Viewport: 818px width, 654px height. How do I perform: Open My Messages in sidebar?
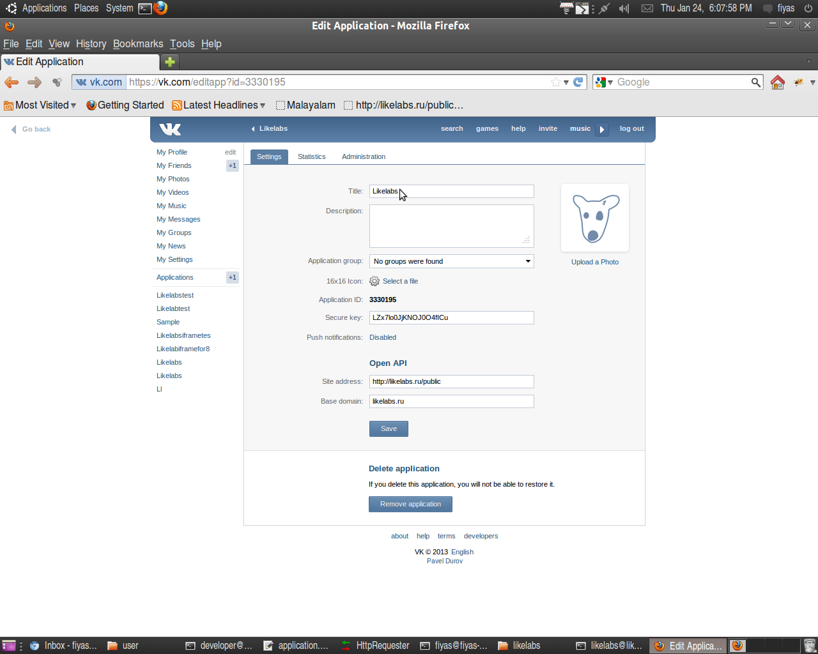178,219
